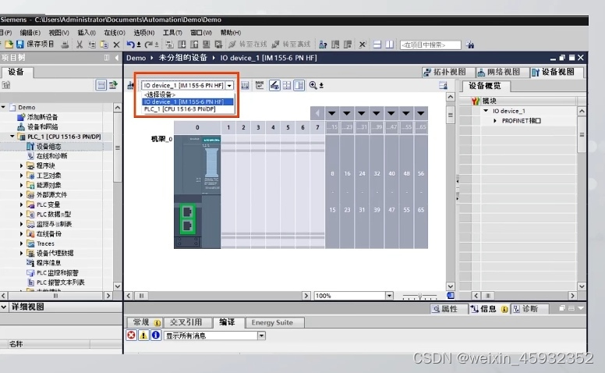Select the IM 155-6 module in rack slot 0

(197, 192)
